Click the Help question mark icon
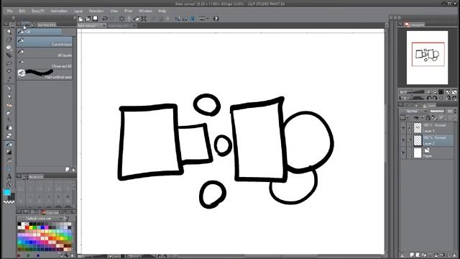Screen dimensions: 460x259 pyautogui.click(x=216, y=19)
